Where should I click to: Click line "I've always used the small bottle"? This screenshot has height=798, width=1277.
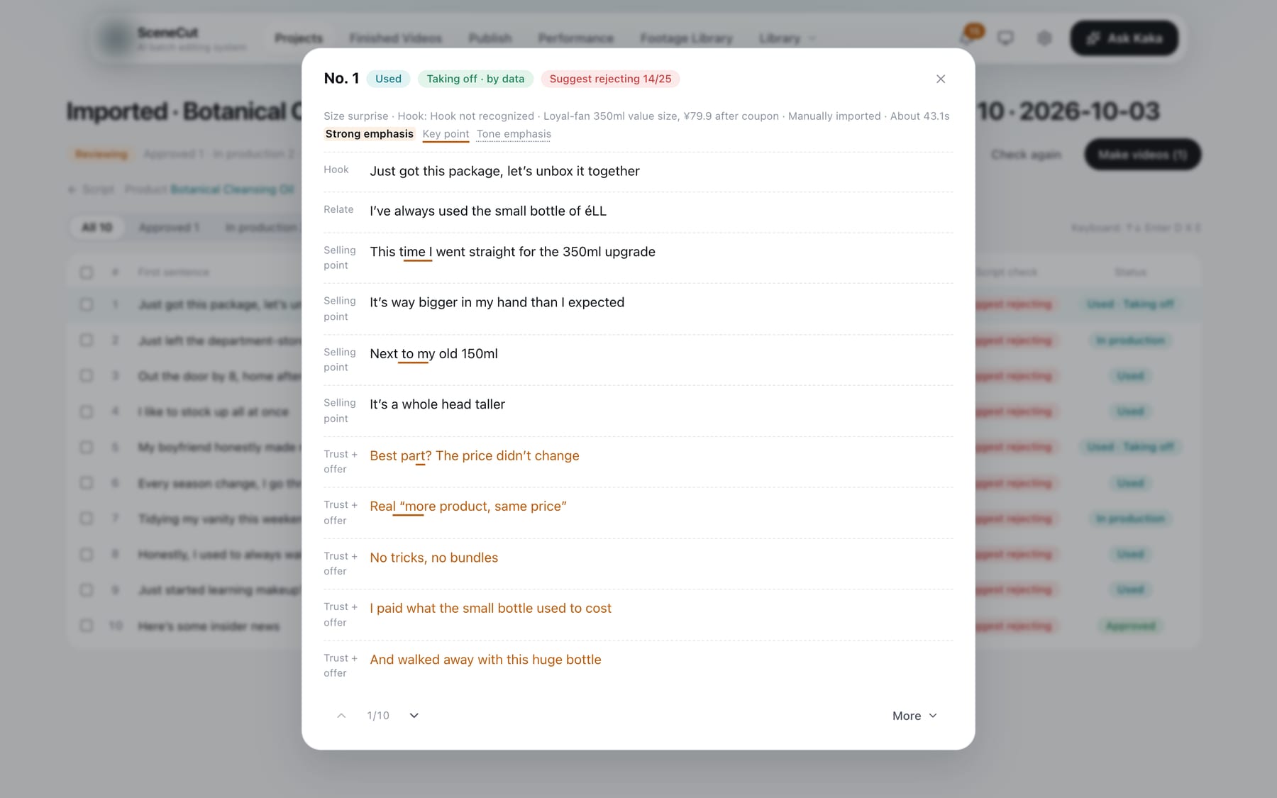488,211
